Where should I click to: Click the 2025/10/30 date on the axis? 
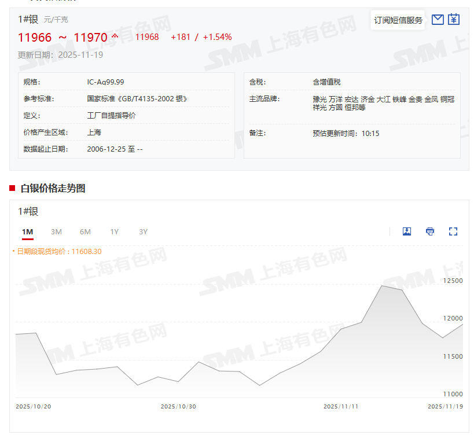[178, 407]
